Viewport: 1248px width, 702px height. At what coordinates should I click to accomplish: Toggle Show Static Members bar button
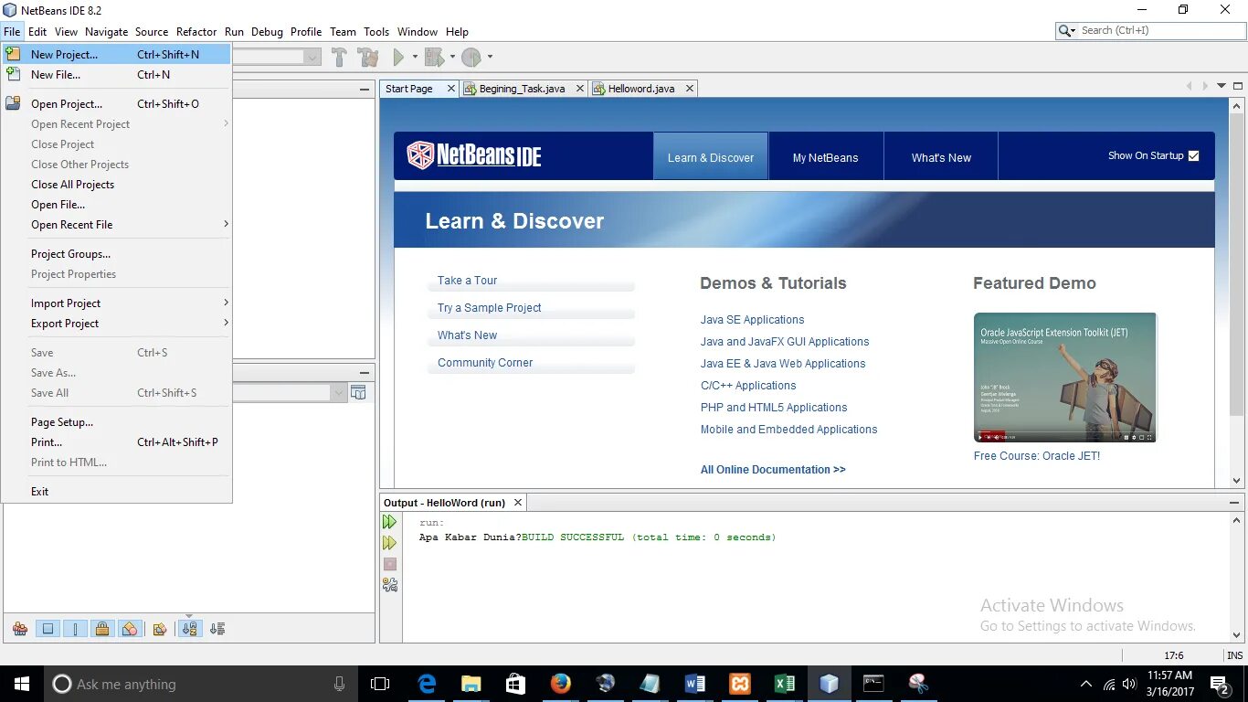coord(76,629)
